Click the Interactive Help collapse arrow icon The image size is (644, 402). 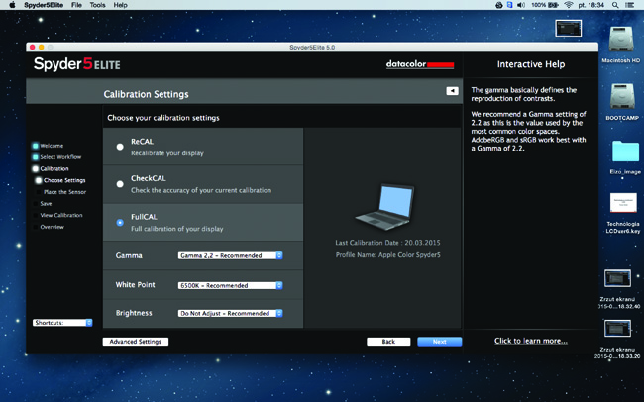tap(452, 91)
